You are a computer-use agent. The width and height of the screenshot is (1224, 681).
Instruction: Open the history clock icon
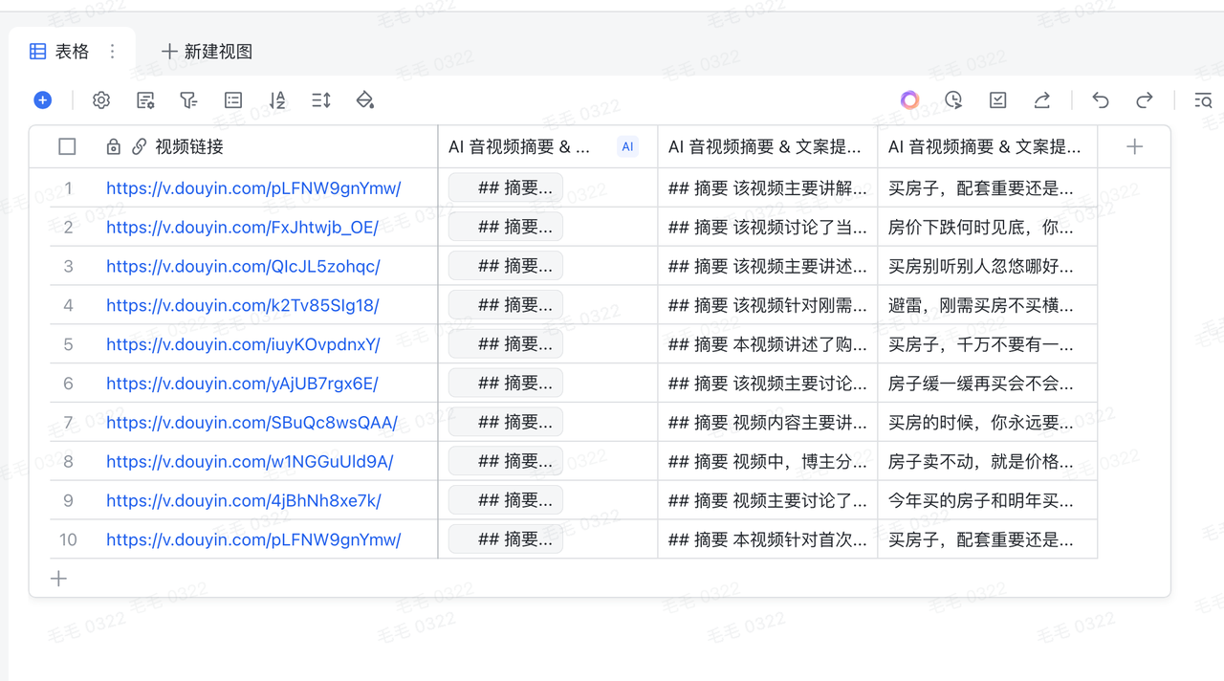(x=954, y=100)
